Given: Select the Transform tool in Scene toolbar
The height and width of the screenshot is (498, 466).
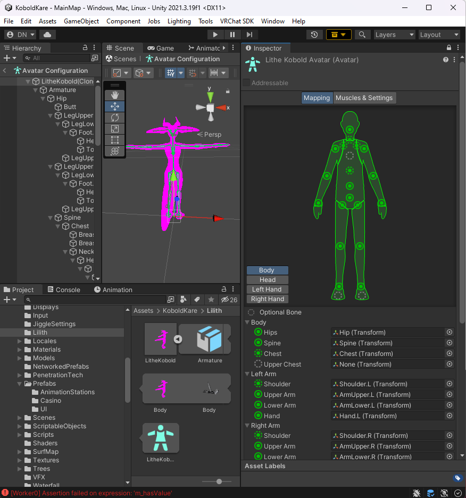Looking at the screenshot, I should coord(115,151).
